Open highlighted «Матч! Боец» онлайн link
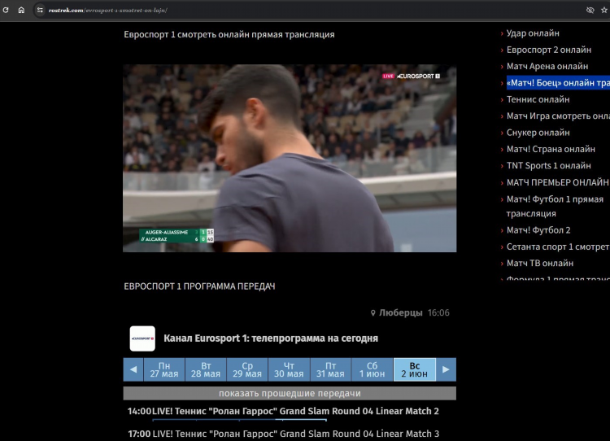 point(558,83)
